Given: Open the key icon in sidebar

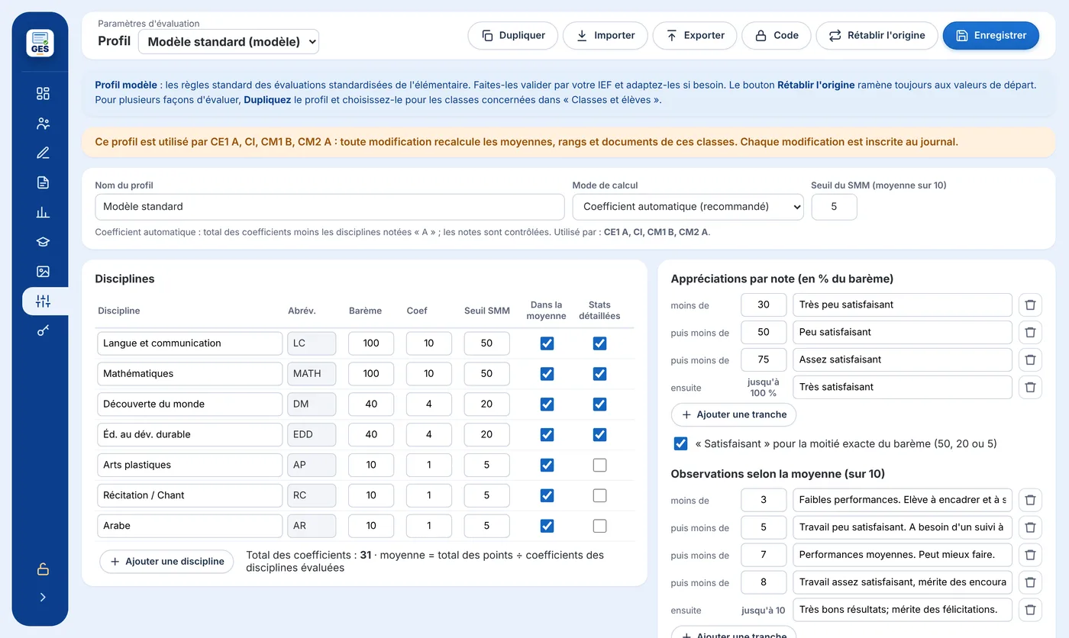Looking at the screenshot, I should 43,330.
